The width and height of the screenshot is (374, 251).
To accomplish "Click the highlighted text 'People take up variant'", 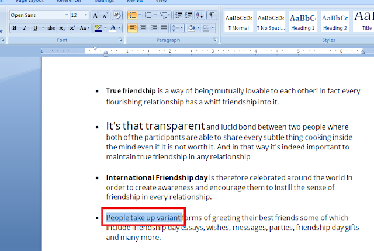I will (143, 217).
